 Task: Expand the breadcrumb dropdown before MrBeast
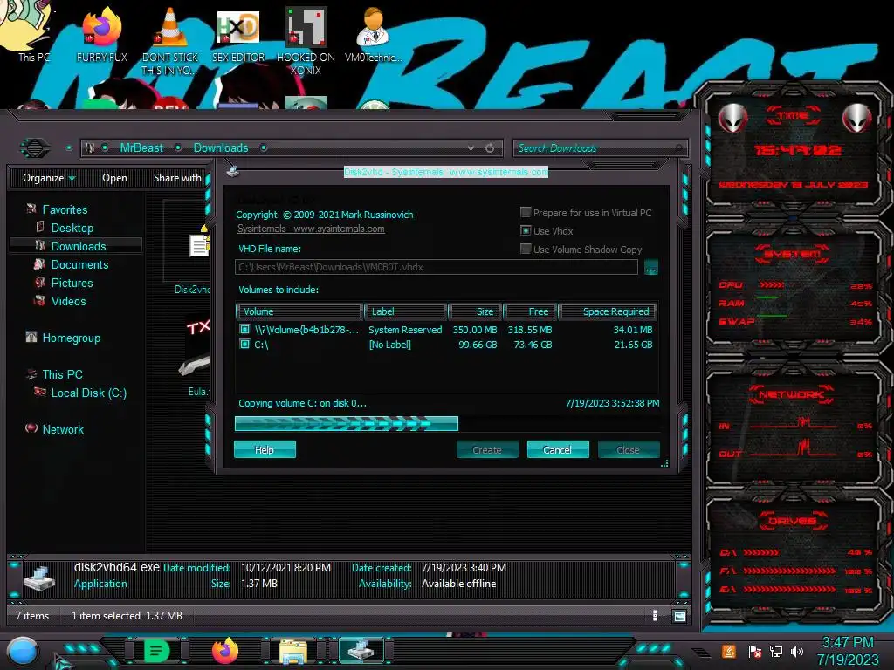click(x=105, y=148)
